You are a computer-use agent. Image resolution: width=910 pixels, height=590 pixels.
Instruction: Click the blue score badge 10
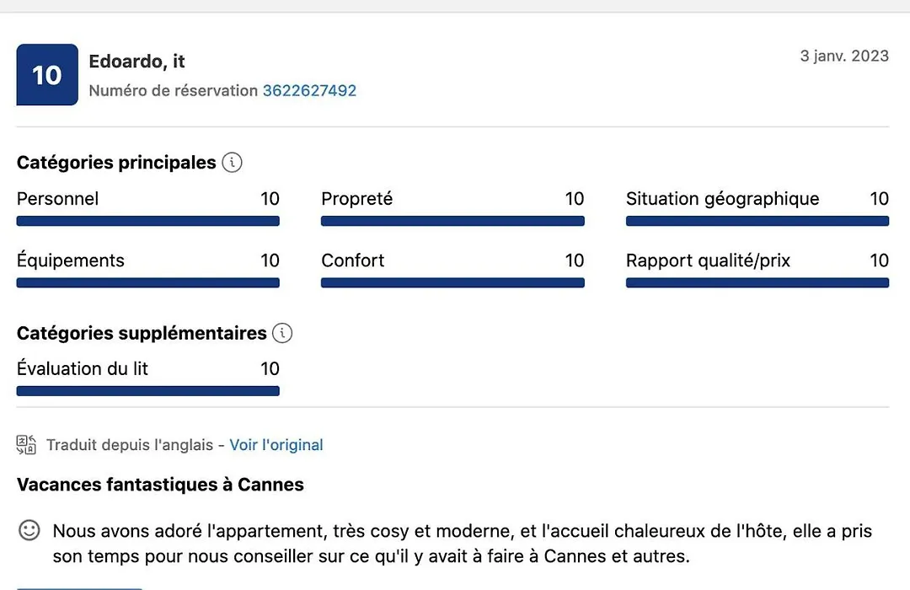[x=47, y=74]
